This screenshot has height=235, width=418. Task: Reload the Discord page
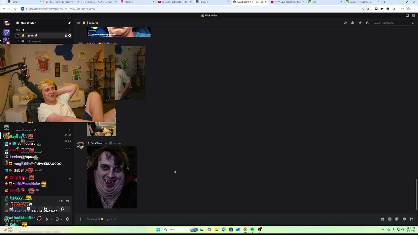(15, 9)
